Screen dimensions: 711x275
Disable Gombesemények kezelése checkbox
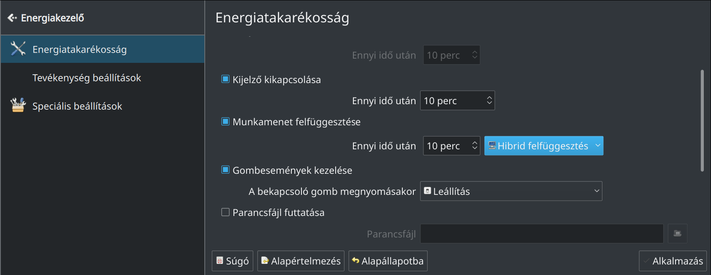(225, 170)
